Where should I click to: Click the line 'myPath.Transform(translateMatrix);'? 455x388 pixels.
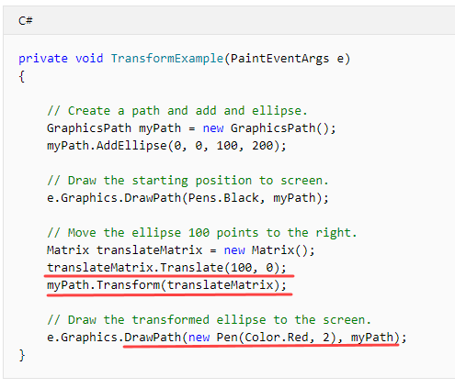coord(166,285)
